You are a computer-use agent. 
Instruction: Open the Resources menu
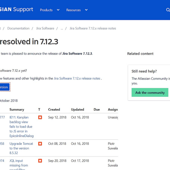point(73,10)
